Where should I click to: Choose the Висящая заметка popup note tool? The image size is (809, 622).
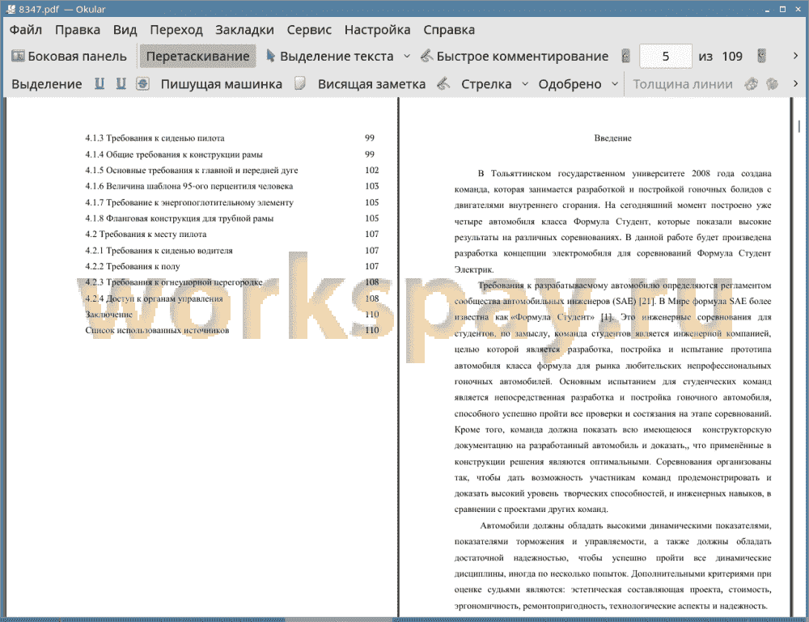tap(371, 84)
